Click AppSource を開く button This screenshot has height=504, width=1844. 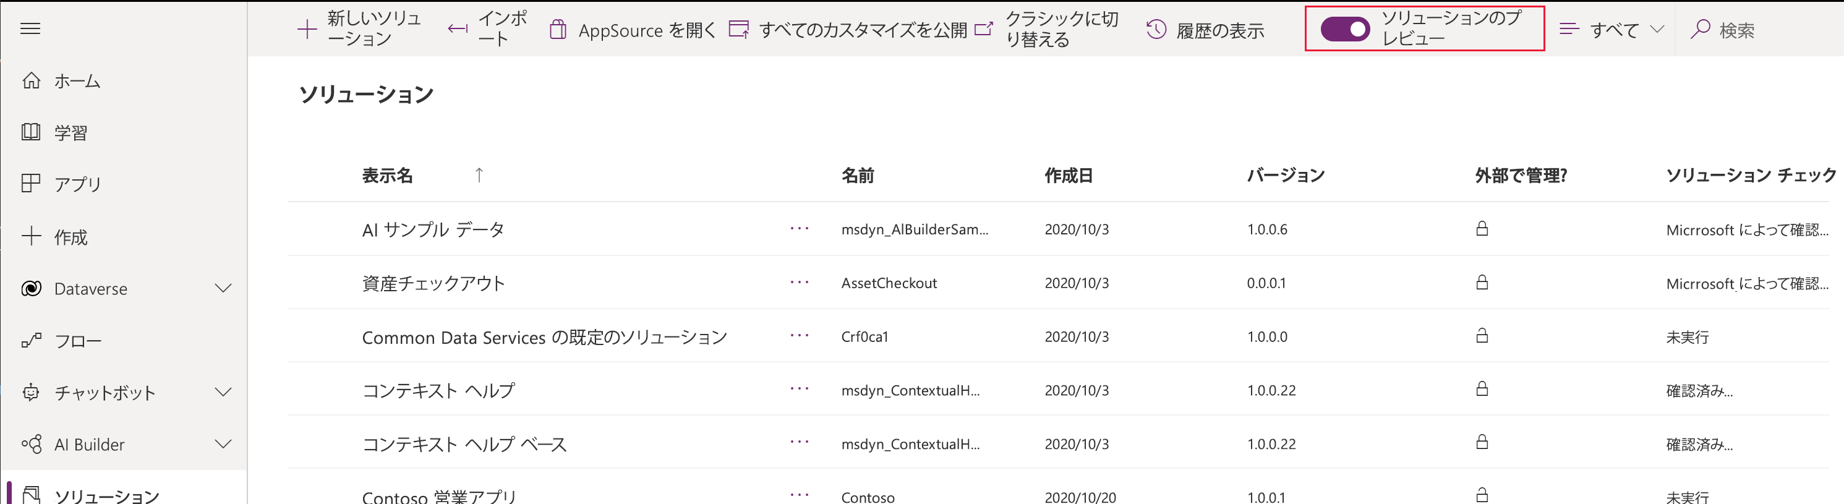pos(633,29)
